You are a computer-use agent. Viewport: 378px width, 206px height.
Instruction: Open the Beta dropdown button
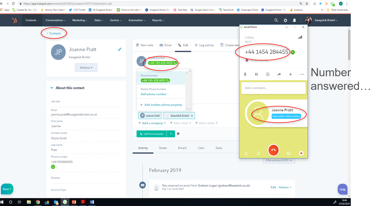pyautogui.click(x=7, y=189)
